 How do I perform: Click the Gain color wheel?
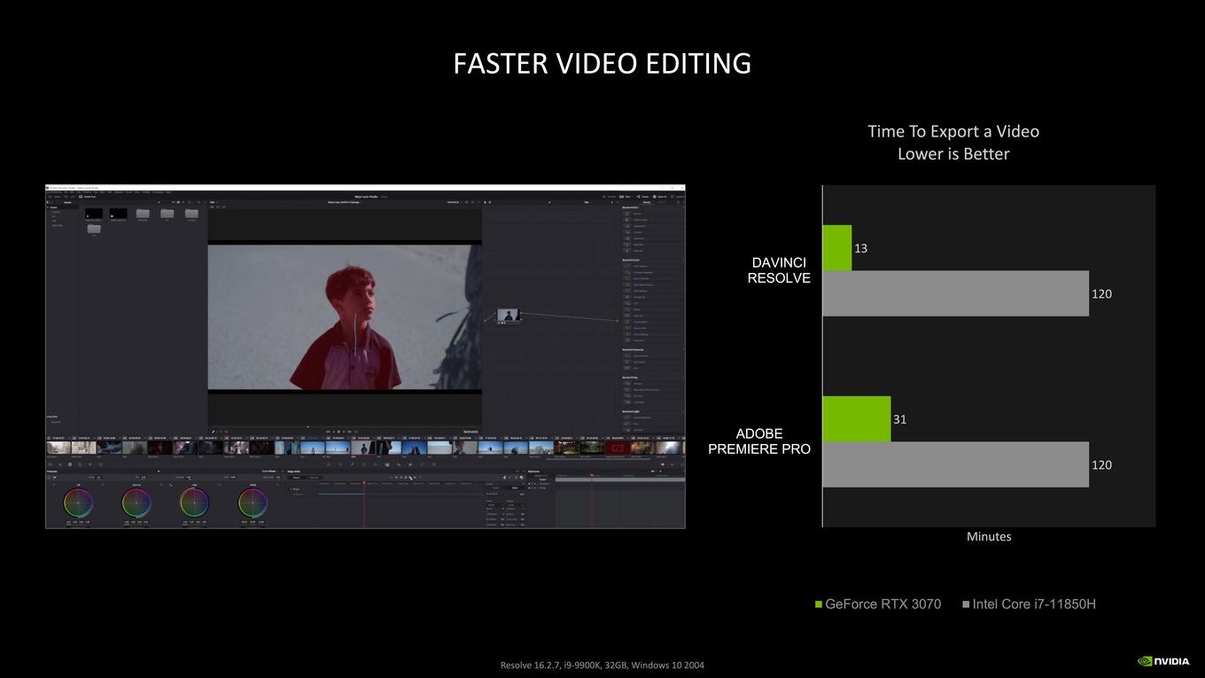195,503
